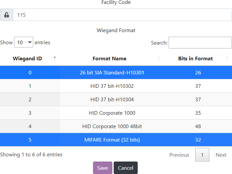This screenshot has width=232, height=174.
Task: Sort table by Format Name header
Action: [x=109, y=59]
